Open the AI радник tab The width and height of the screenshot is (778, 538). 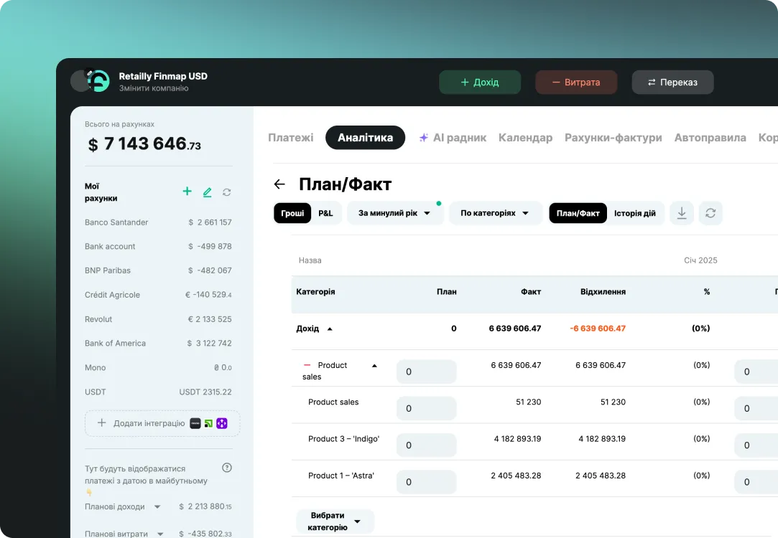[453, 138]
